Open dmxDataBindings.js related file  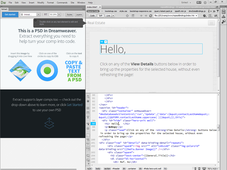197,11
